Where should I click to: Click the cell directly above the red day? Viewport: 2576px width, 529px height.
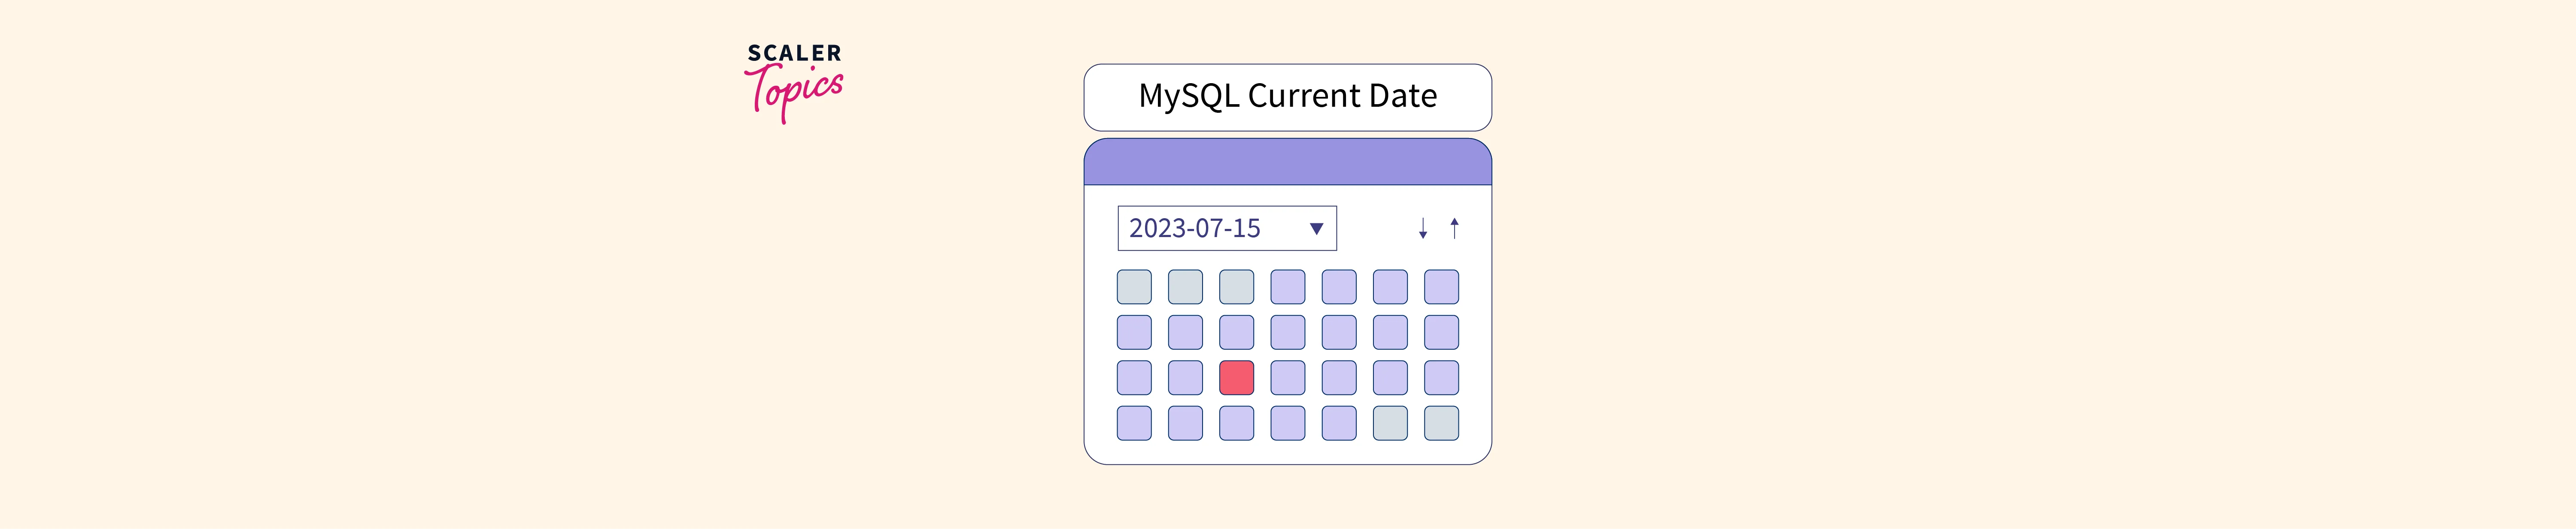(1236, 332)
